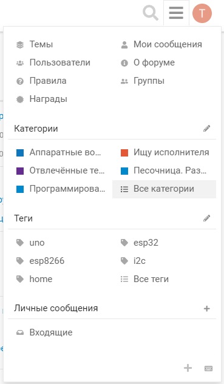
Task: Click the Пользователи people icon
Action: click(20, 63)
